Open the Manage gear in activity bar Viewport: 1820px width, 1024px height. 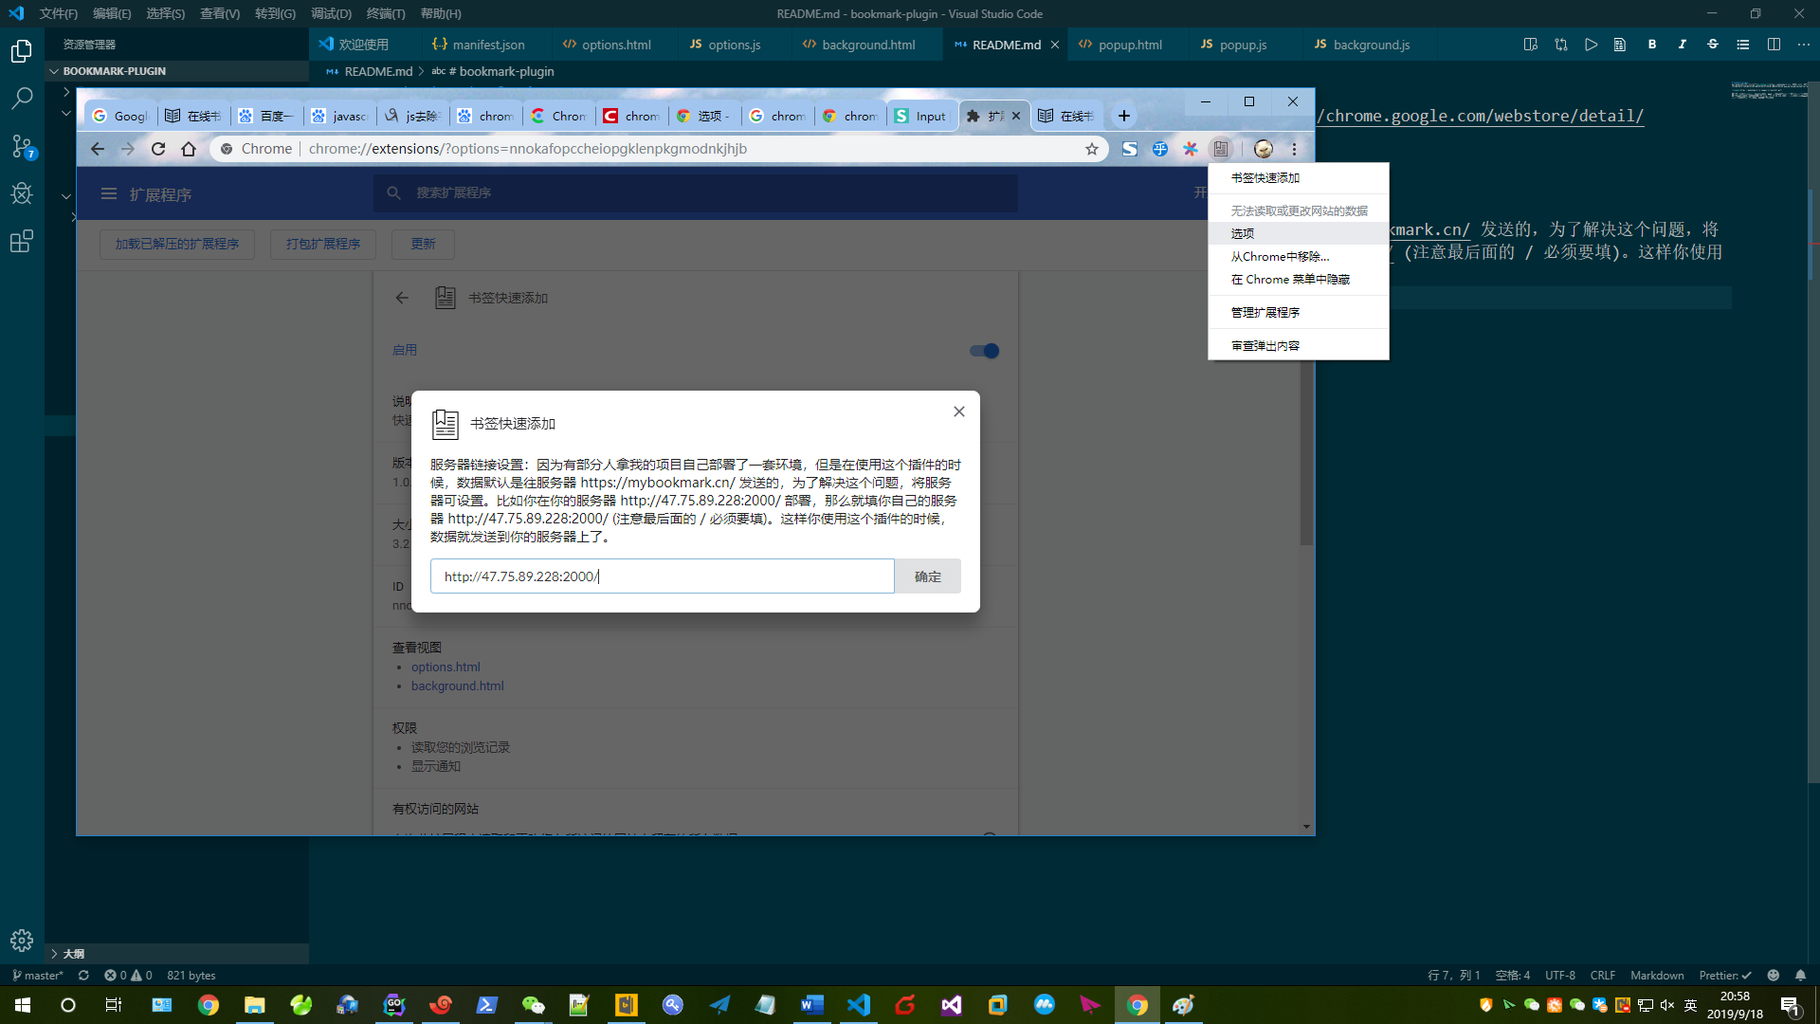[21, 940]
